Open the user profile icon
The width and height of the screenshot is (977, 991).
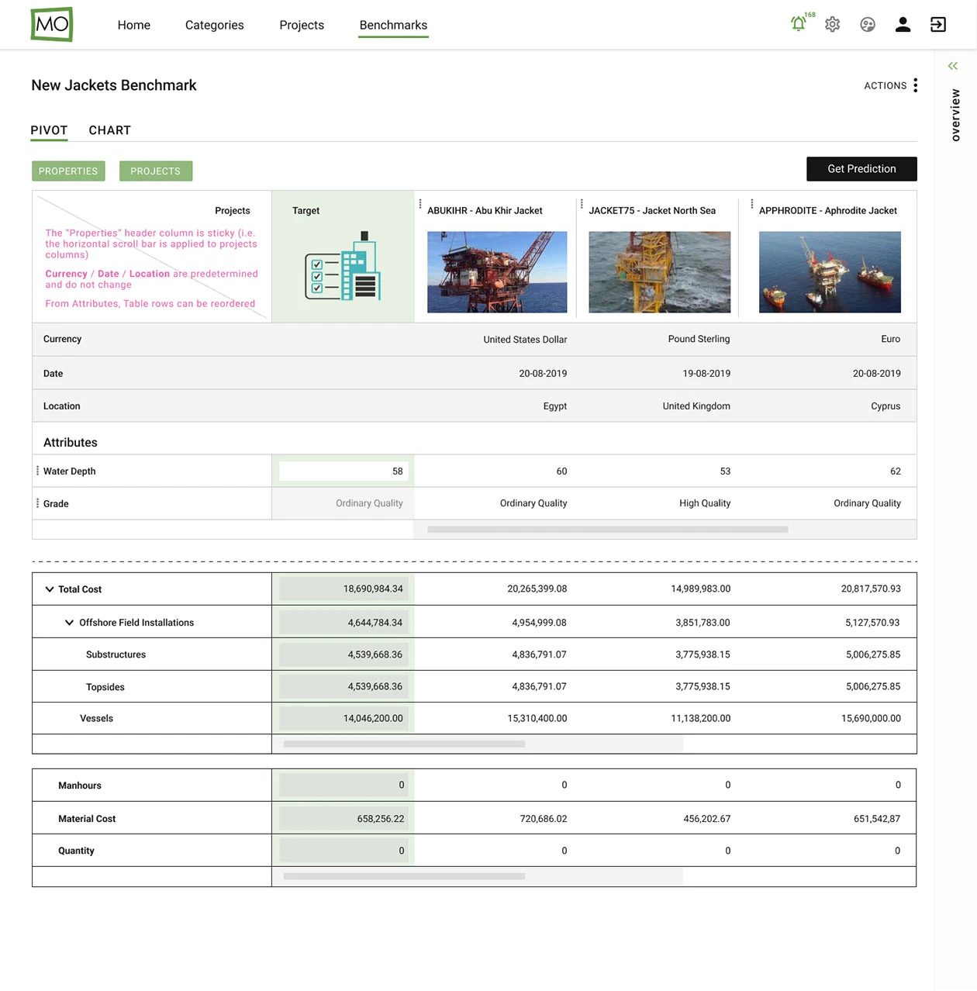(x=903, y=24)
